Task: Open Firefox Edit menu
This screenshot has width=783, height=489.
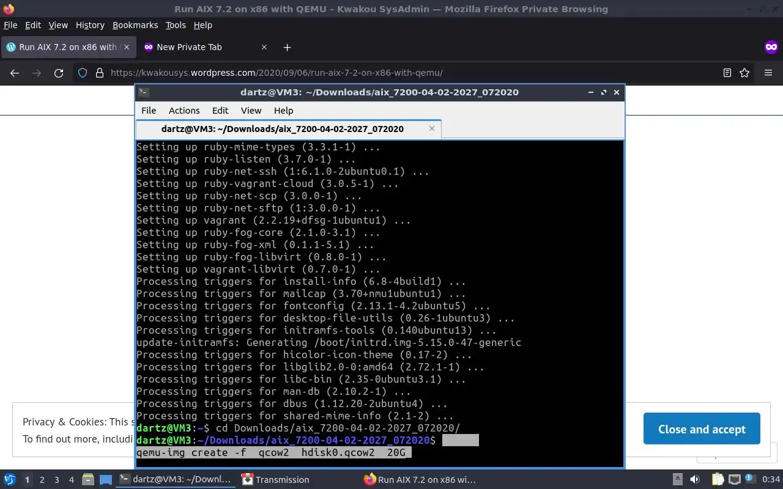Action: 32,25
